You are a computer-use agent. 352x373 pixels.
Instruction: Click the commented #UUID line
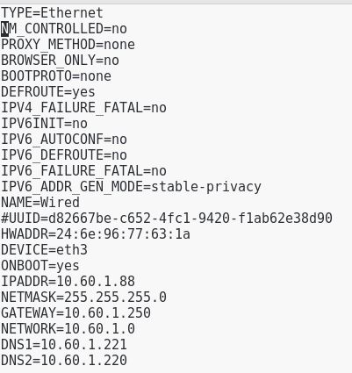coord(167,219)
